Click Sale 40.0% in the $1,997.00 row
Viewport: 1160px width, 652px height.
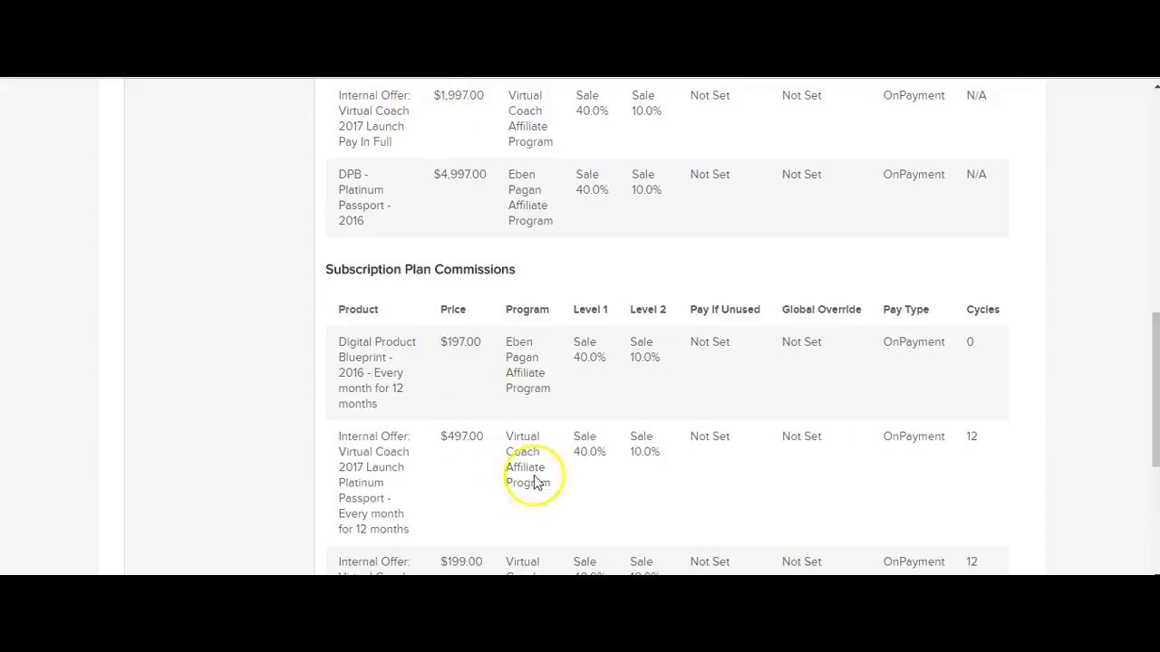pyautogui.click(x=592, y=103)
